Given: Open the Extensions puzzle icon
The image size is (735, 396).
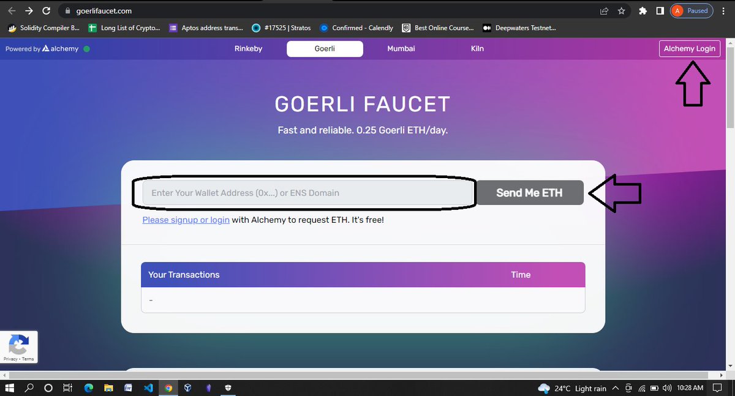Looking at the screenshot, I should pos(643,11).
